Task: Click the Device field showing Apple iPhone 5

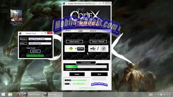Action: point(40,39)
